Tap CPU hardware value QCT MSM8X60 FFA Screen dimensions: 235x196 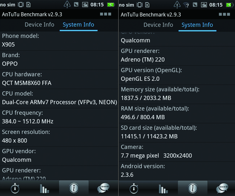point(27,83)
